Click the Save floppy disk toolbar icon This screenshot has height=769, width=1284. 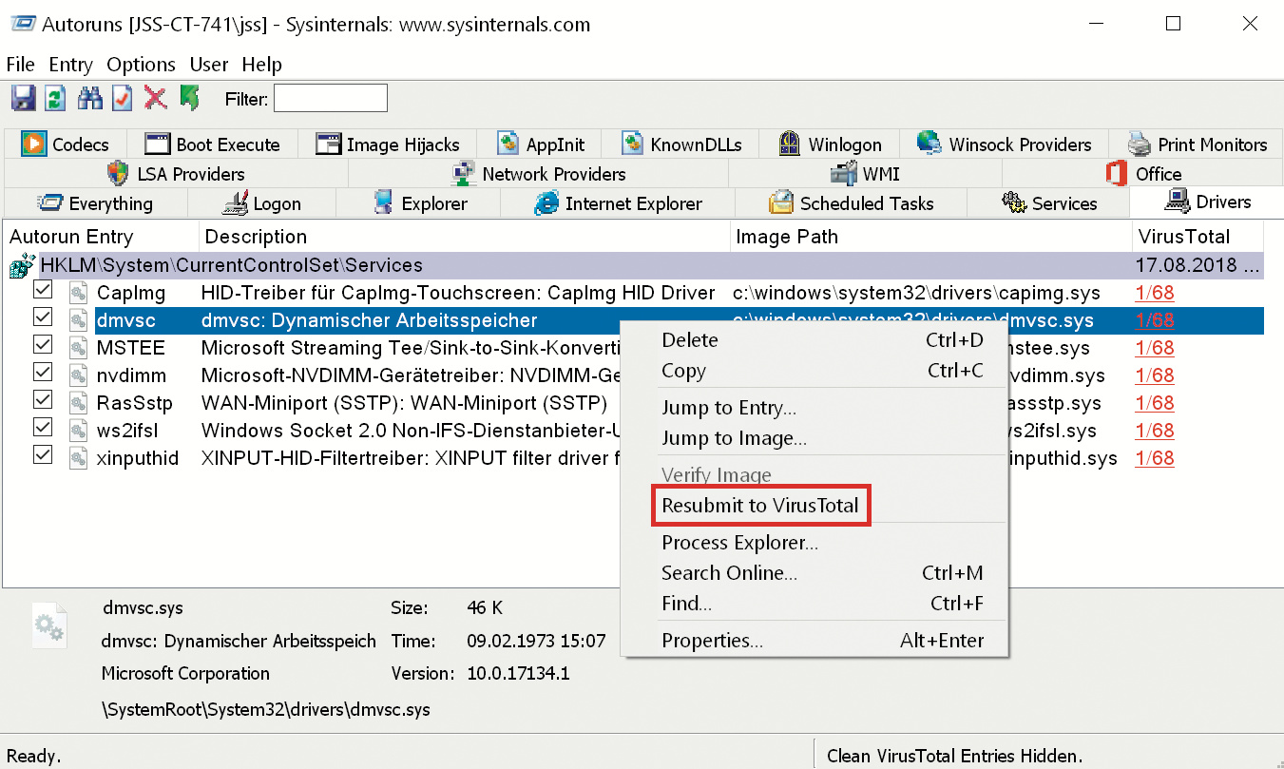(24, 98)
